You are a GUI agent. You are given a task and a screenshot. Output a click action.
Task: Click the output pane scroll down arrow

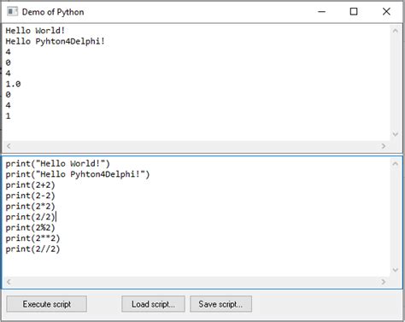pos(395,134)
